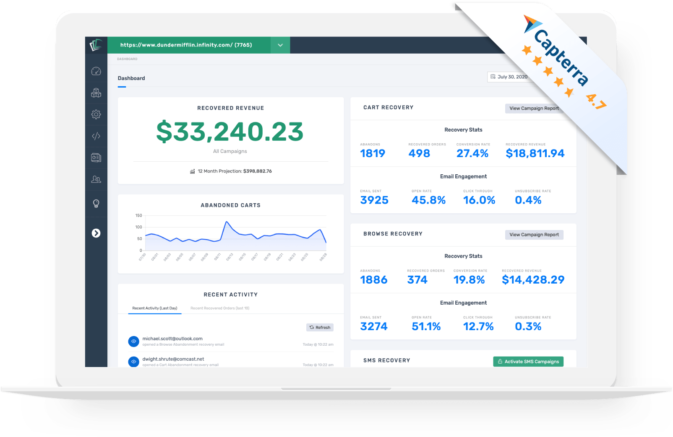This screenshot has height=437, width=673.
Task: Open the website URL dropdown chevron
Action: (280, 45)
